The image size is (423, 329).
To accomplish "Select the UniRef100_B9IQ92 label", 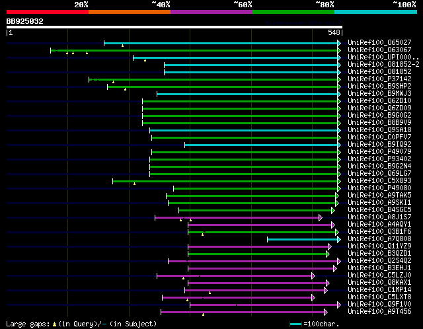I will (379, 144).
